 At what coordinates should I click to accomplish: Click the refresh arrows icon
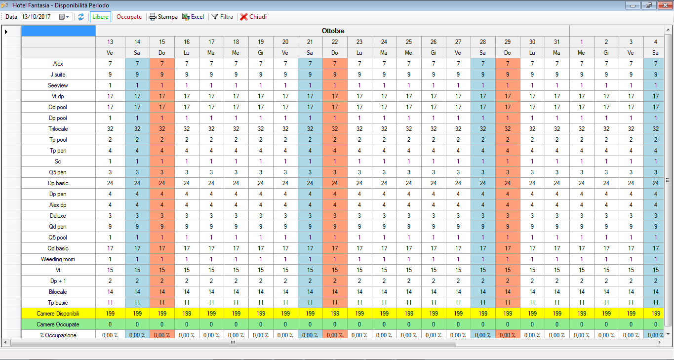(x=81, y=17)
